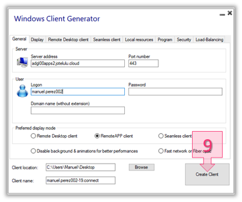Click the Port number field
Image resolution: width=242 pixels, height=202 pixels.
[x=143, y=63]
